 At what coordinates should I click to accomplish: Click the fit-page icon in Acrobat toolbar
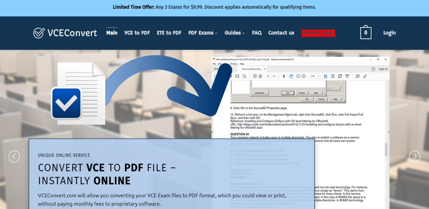tap(333, 76)
